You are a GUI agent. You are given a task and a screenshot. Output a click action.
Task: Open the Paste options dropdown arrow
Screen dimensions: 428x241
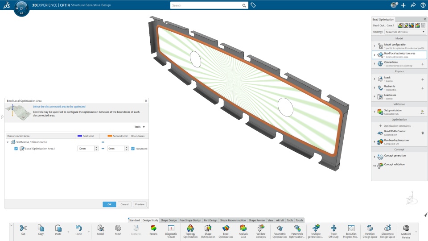click(68, 232)
